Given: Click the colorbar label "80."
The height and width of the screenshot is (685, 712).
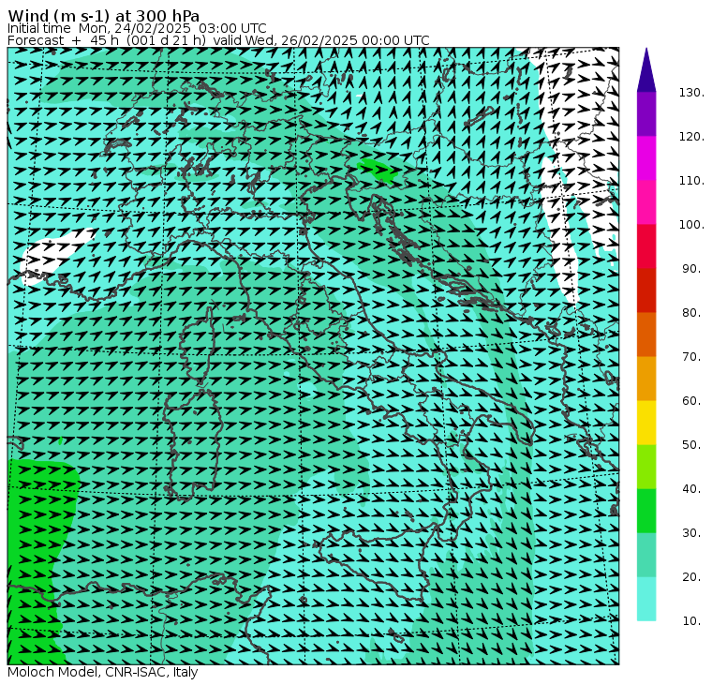Looking at the screenshot, I should tap(693, 313).
